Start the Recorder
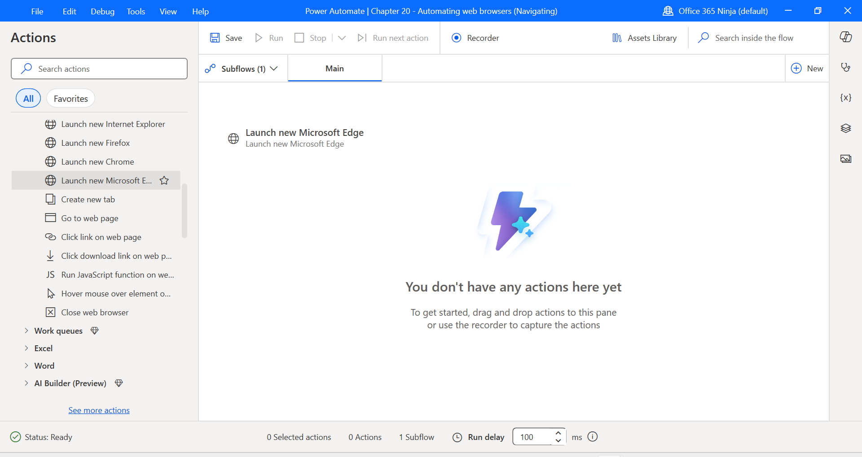 [x=475, y=38]
